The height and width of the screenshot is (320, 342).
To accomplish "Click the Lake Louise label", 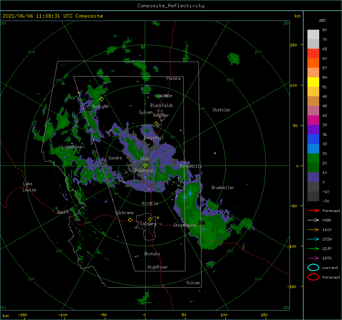I will (29, 187).
